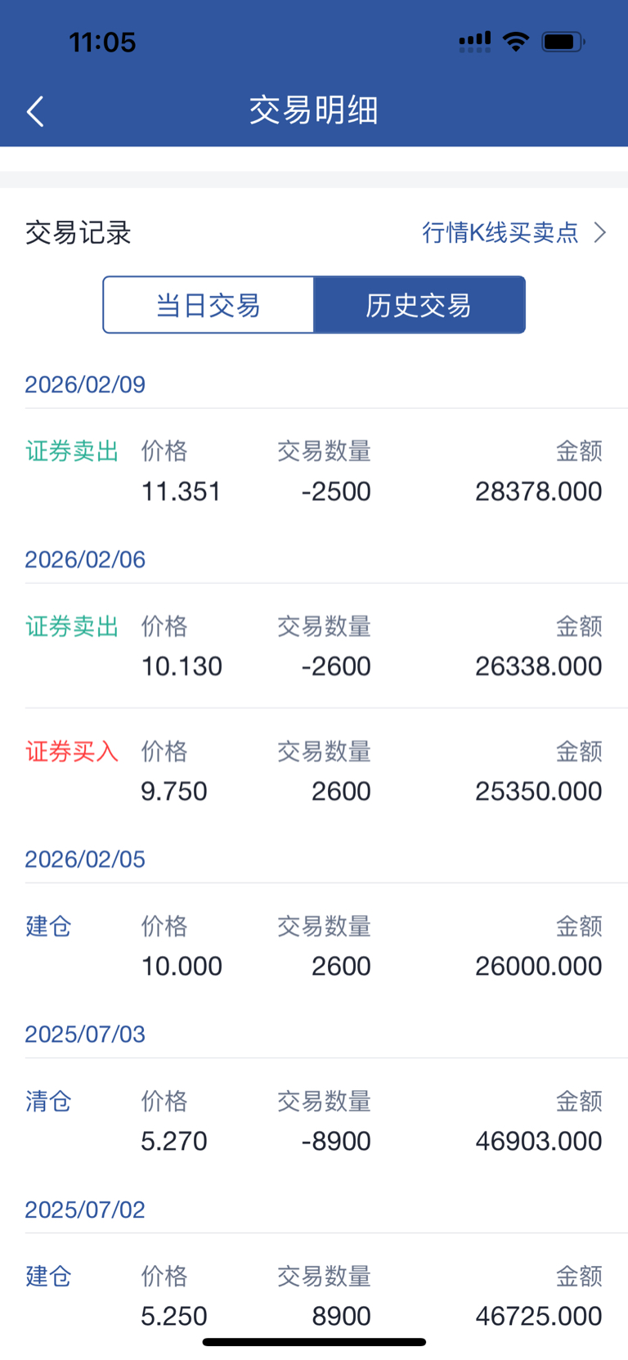Open the 行情K线买卖点 link
The image size is (628, 1360).
500,233
